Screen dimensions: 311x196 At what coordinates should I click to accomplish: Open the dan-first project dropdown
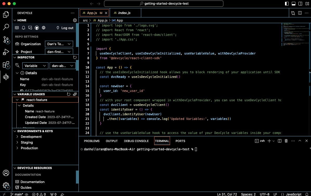click(x=59, y=52)
